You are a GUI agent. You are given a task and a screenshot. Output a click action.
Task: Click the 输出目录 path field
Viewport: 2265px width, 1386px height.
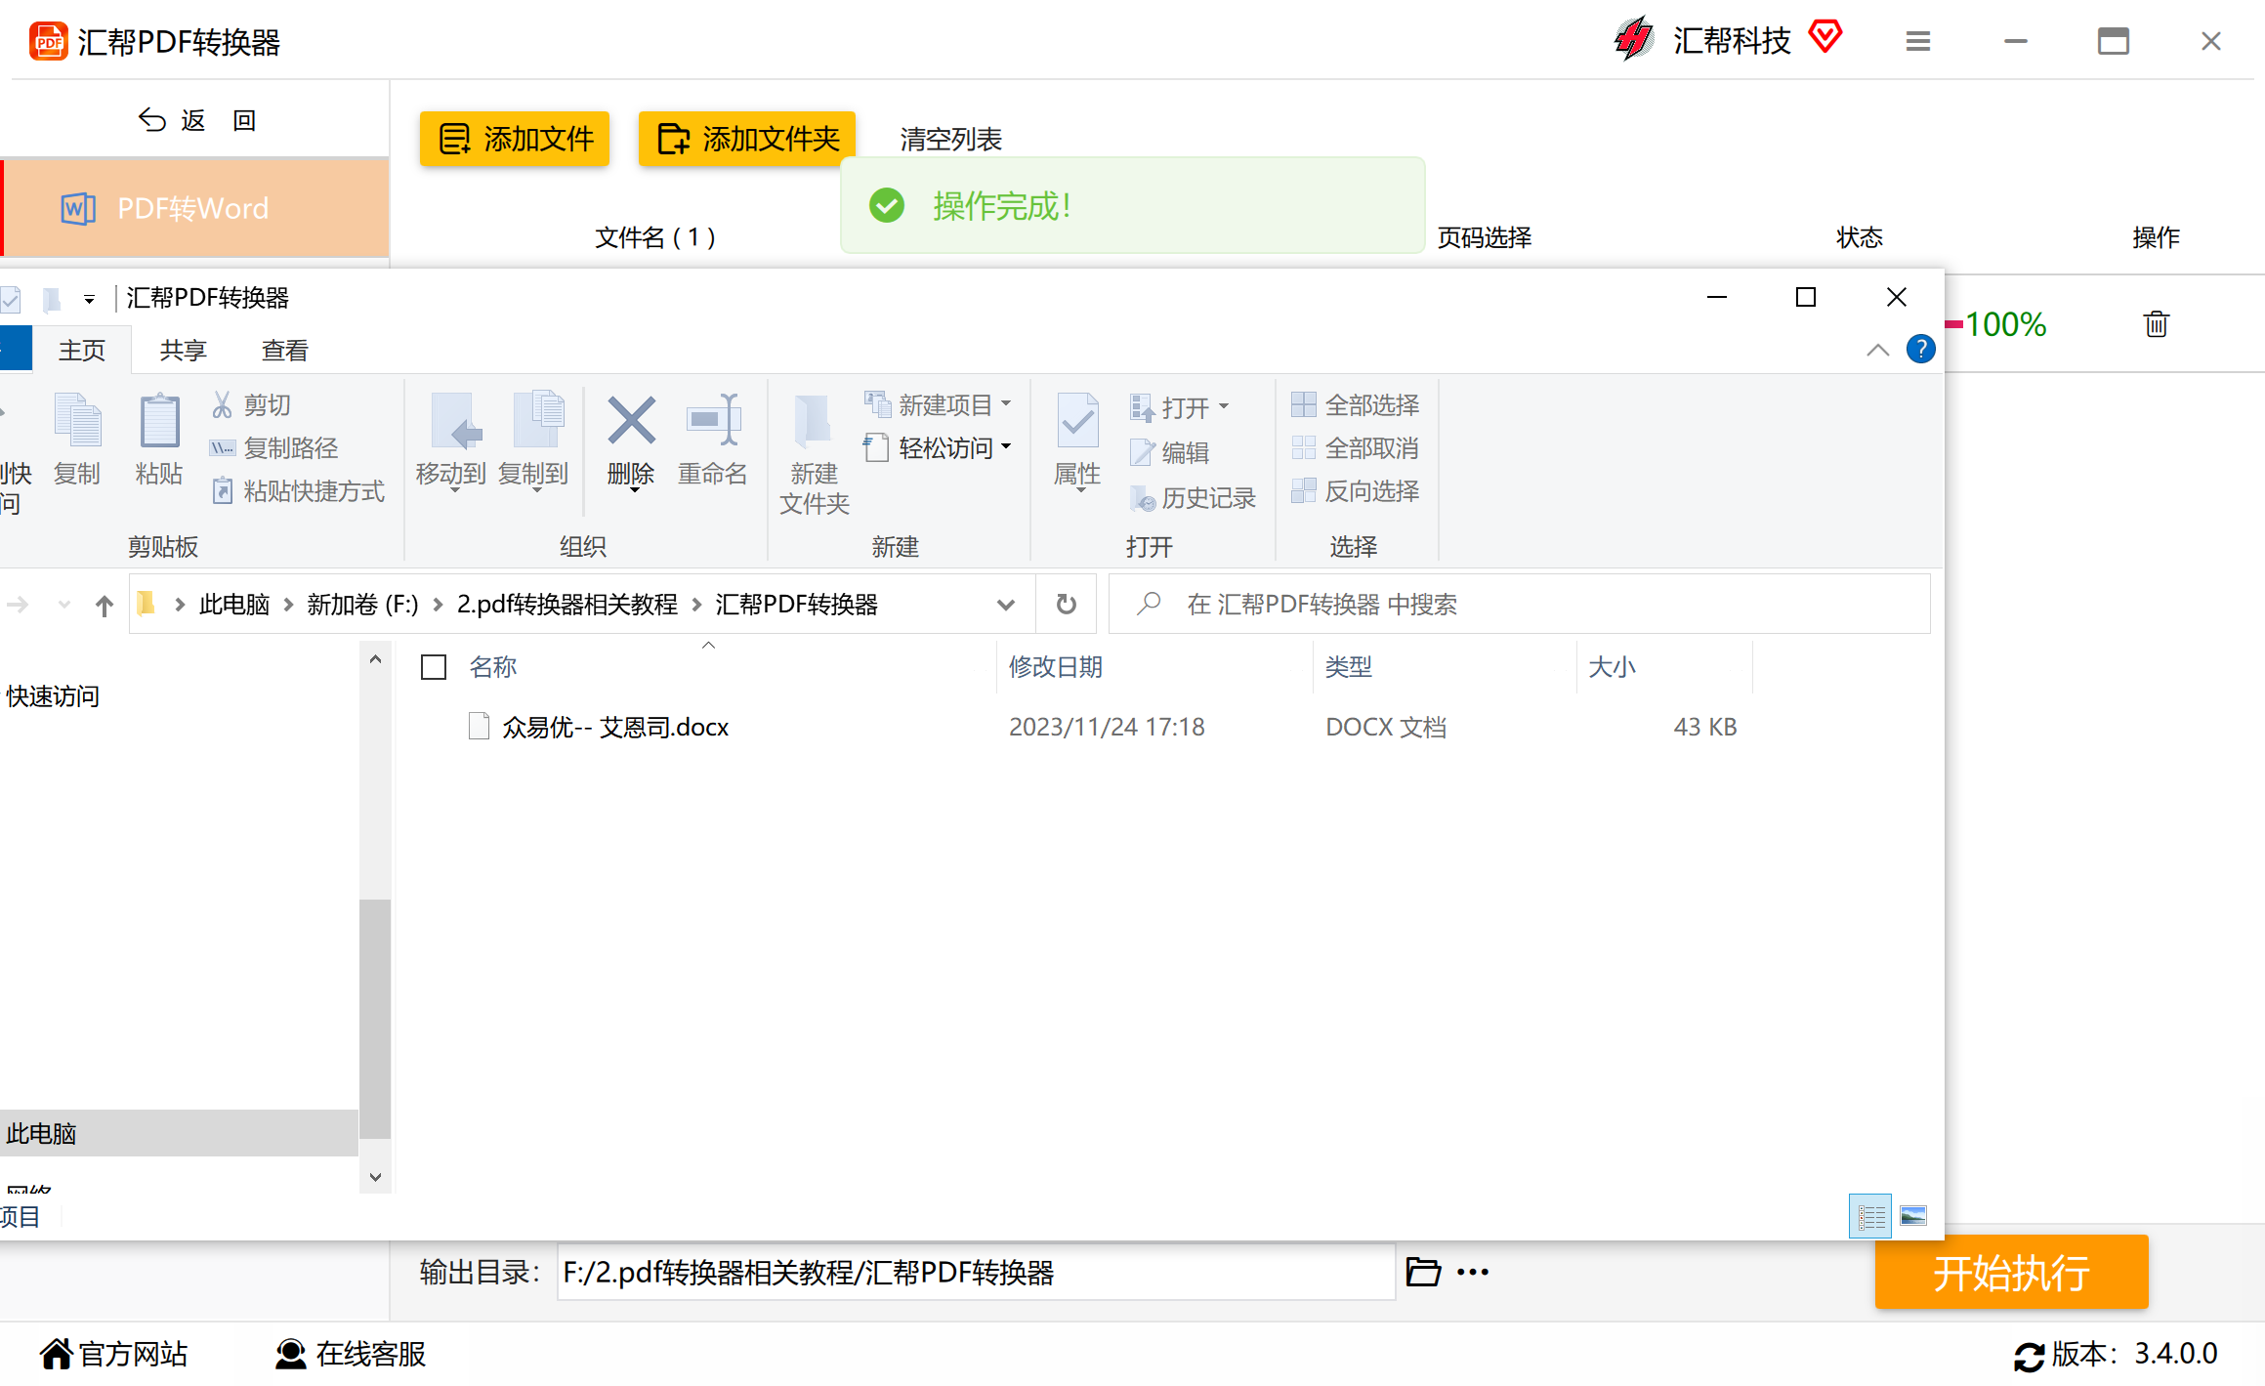976,1272
